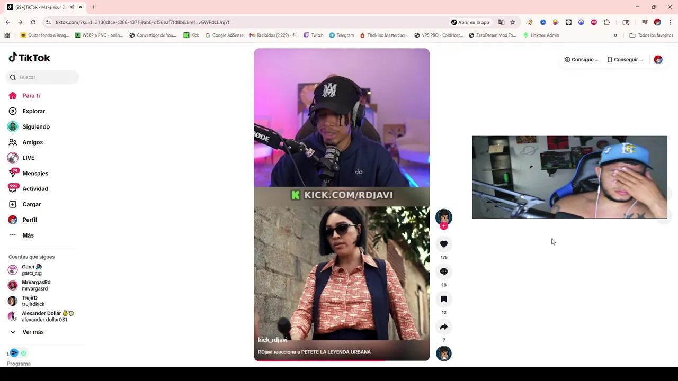
Task: Open the Chrome three-dot menu
Action: pos(670,22)
